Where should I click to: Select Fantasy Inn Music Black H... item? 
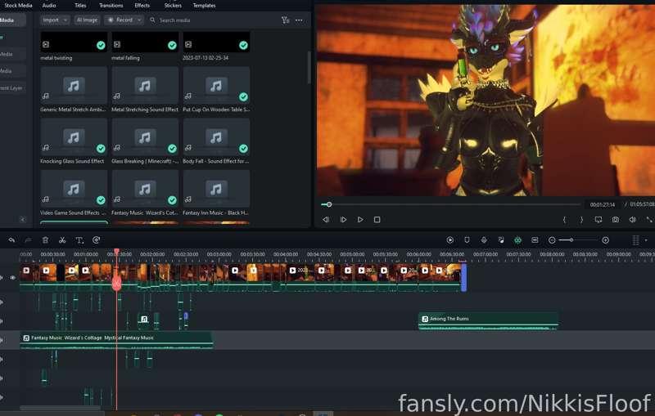216,189
